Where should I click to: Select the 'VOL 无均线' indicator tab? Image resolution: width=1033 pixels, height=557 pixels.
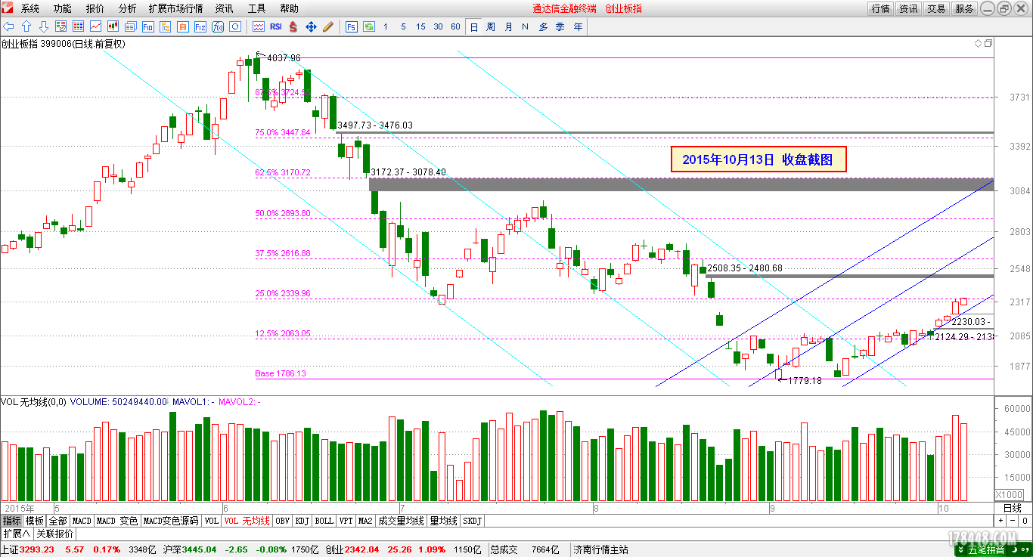[x=247, y=521]
